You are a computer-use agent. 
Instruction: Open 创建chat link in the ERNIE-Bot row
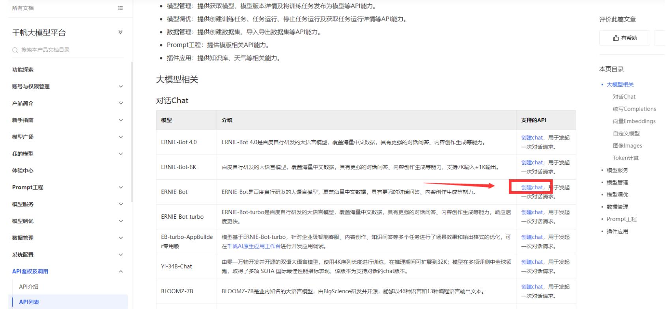click(532, 188)
